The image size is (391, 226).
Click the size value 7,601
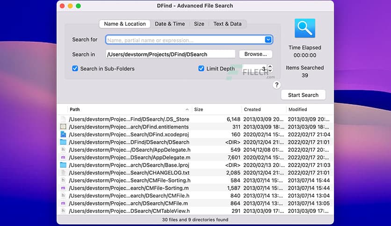click(234, 157)
